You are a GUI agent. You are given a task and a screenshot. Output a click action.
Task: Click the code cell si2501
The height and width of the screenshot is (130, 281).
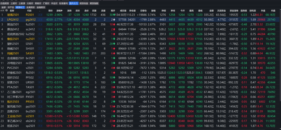click(30, 116)
